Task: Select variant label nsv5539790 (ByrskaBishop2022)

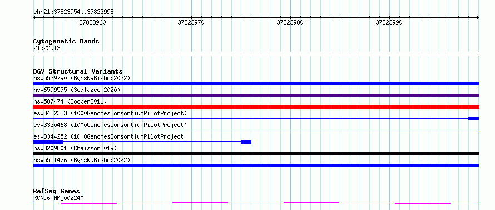Action: [x=82, y=78]
